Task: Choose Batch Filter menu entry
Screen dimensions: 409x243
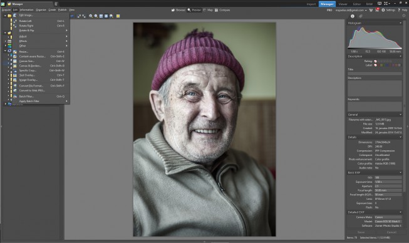Action: [x=41, y=96]
